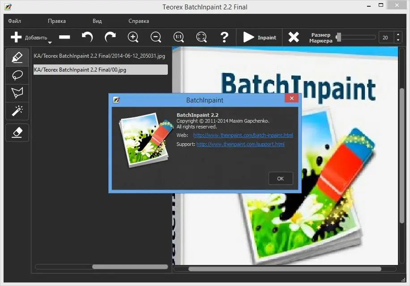Increase marker size with the up arrow
Image resolution: width=410 pixels, height=286 pixels.
click(398, 34)
